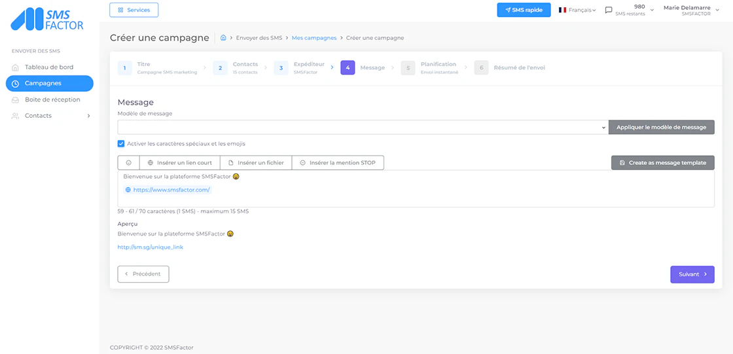Screen dimensions: 733x354
Task: Click the Aperçu label
Action: coord(128,224)
